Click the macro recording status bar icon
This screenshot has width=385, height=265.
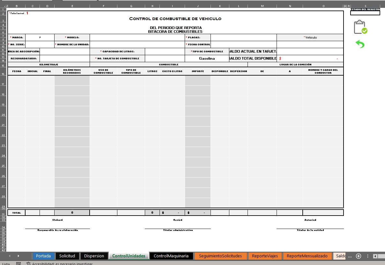(x=19, y=264)
